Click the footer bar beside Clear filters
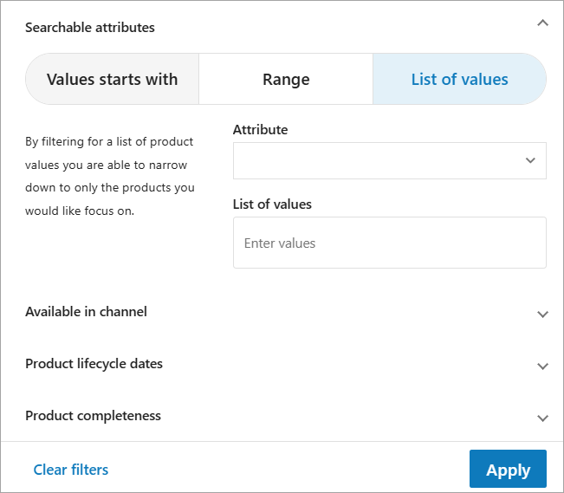The image size is (564, 493). pos(286,470)
